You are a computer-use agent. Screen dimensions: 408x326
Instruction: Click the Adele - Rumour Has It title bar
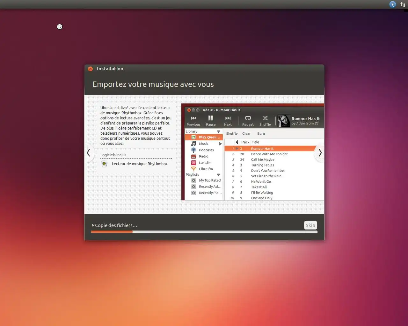254,110
